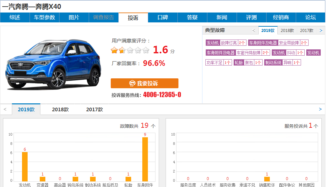
Task: Select the 2019款 tab above the charts
Action: tap(26, 110)
